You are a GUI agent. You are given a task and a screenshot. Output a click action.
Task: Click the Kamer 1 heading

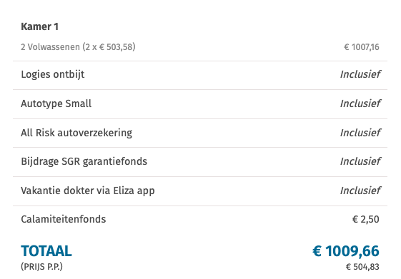click(x=39, y=26)
